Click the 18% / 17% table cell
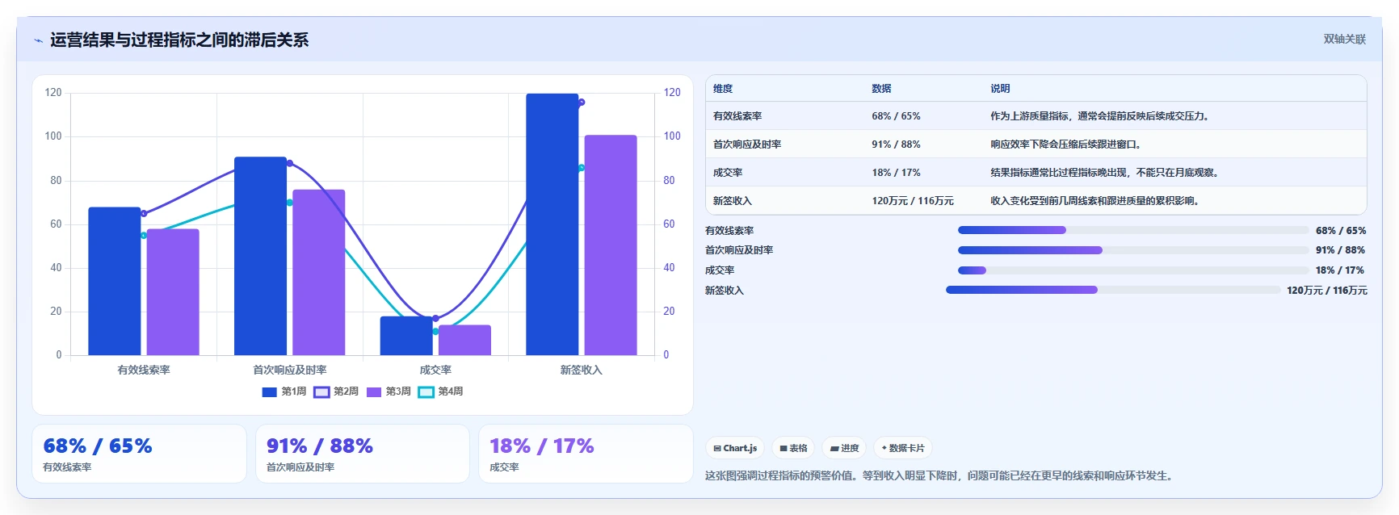This screenshot has width=1399, height=515. [896, 173]
